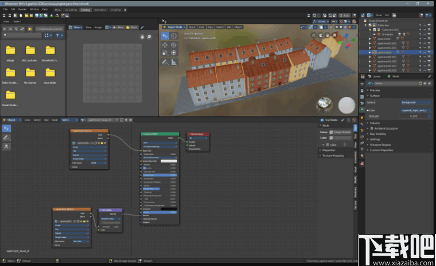Image resolution: width=436 pixels, height=266 pixels.
Task: Select the Cursor tool in 3D viewport
Action: pyautogui.click(x=173, y=36)
